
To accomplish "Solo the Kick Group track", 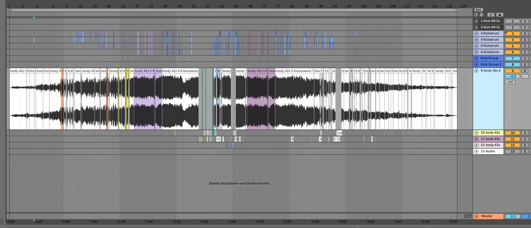I will click(525, 58).
